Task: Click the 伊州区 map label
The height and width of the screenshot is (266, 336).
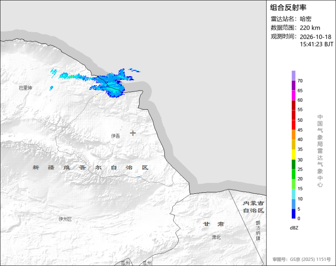Action: [x=65, y=219]
